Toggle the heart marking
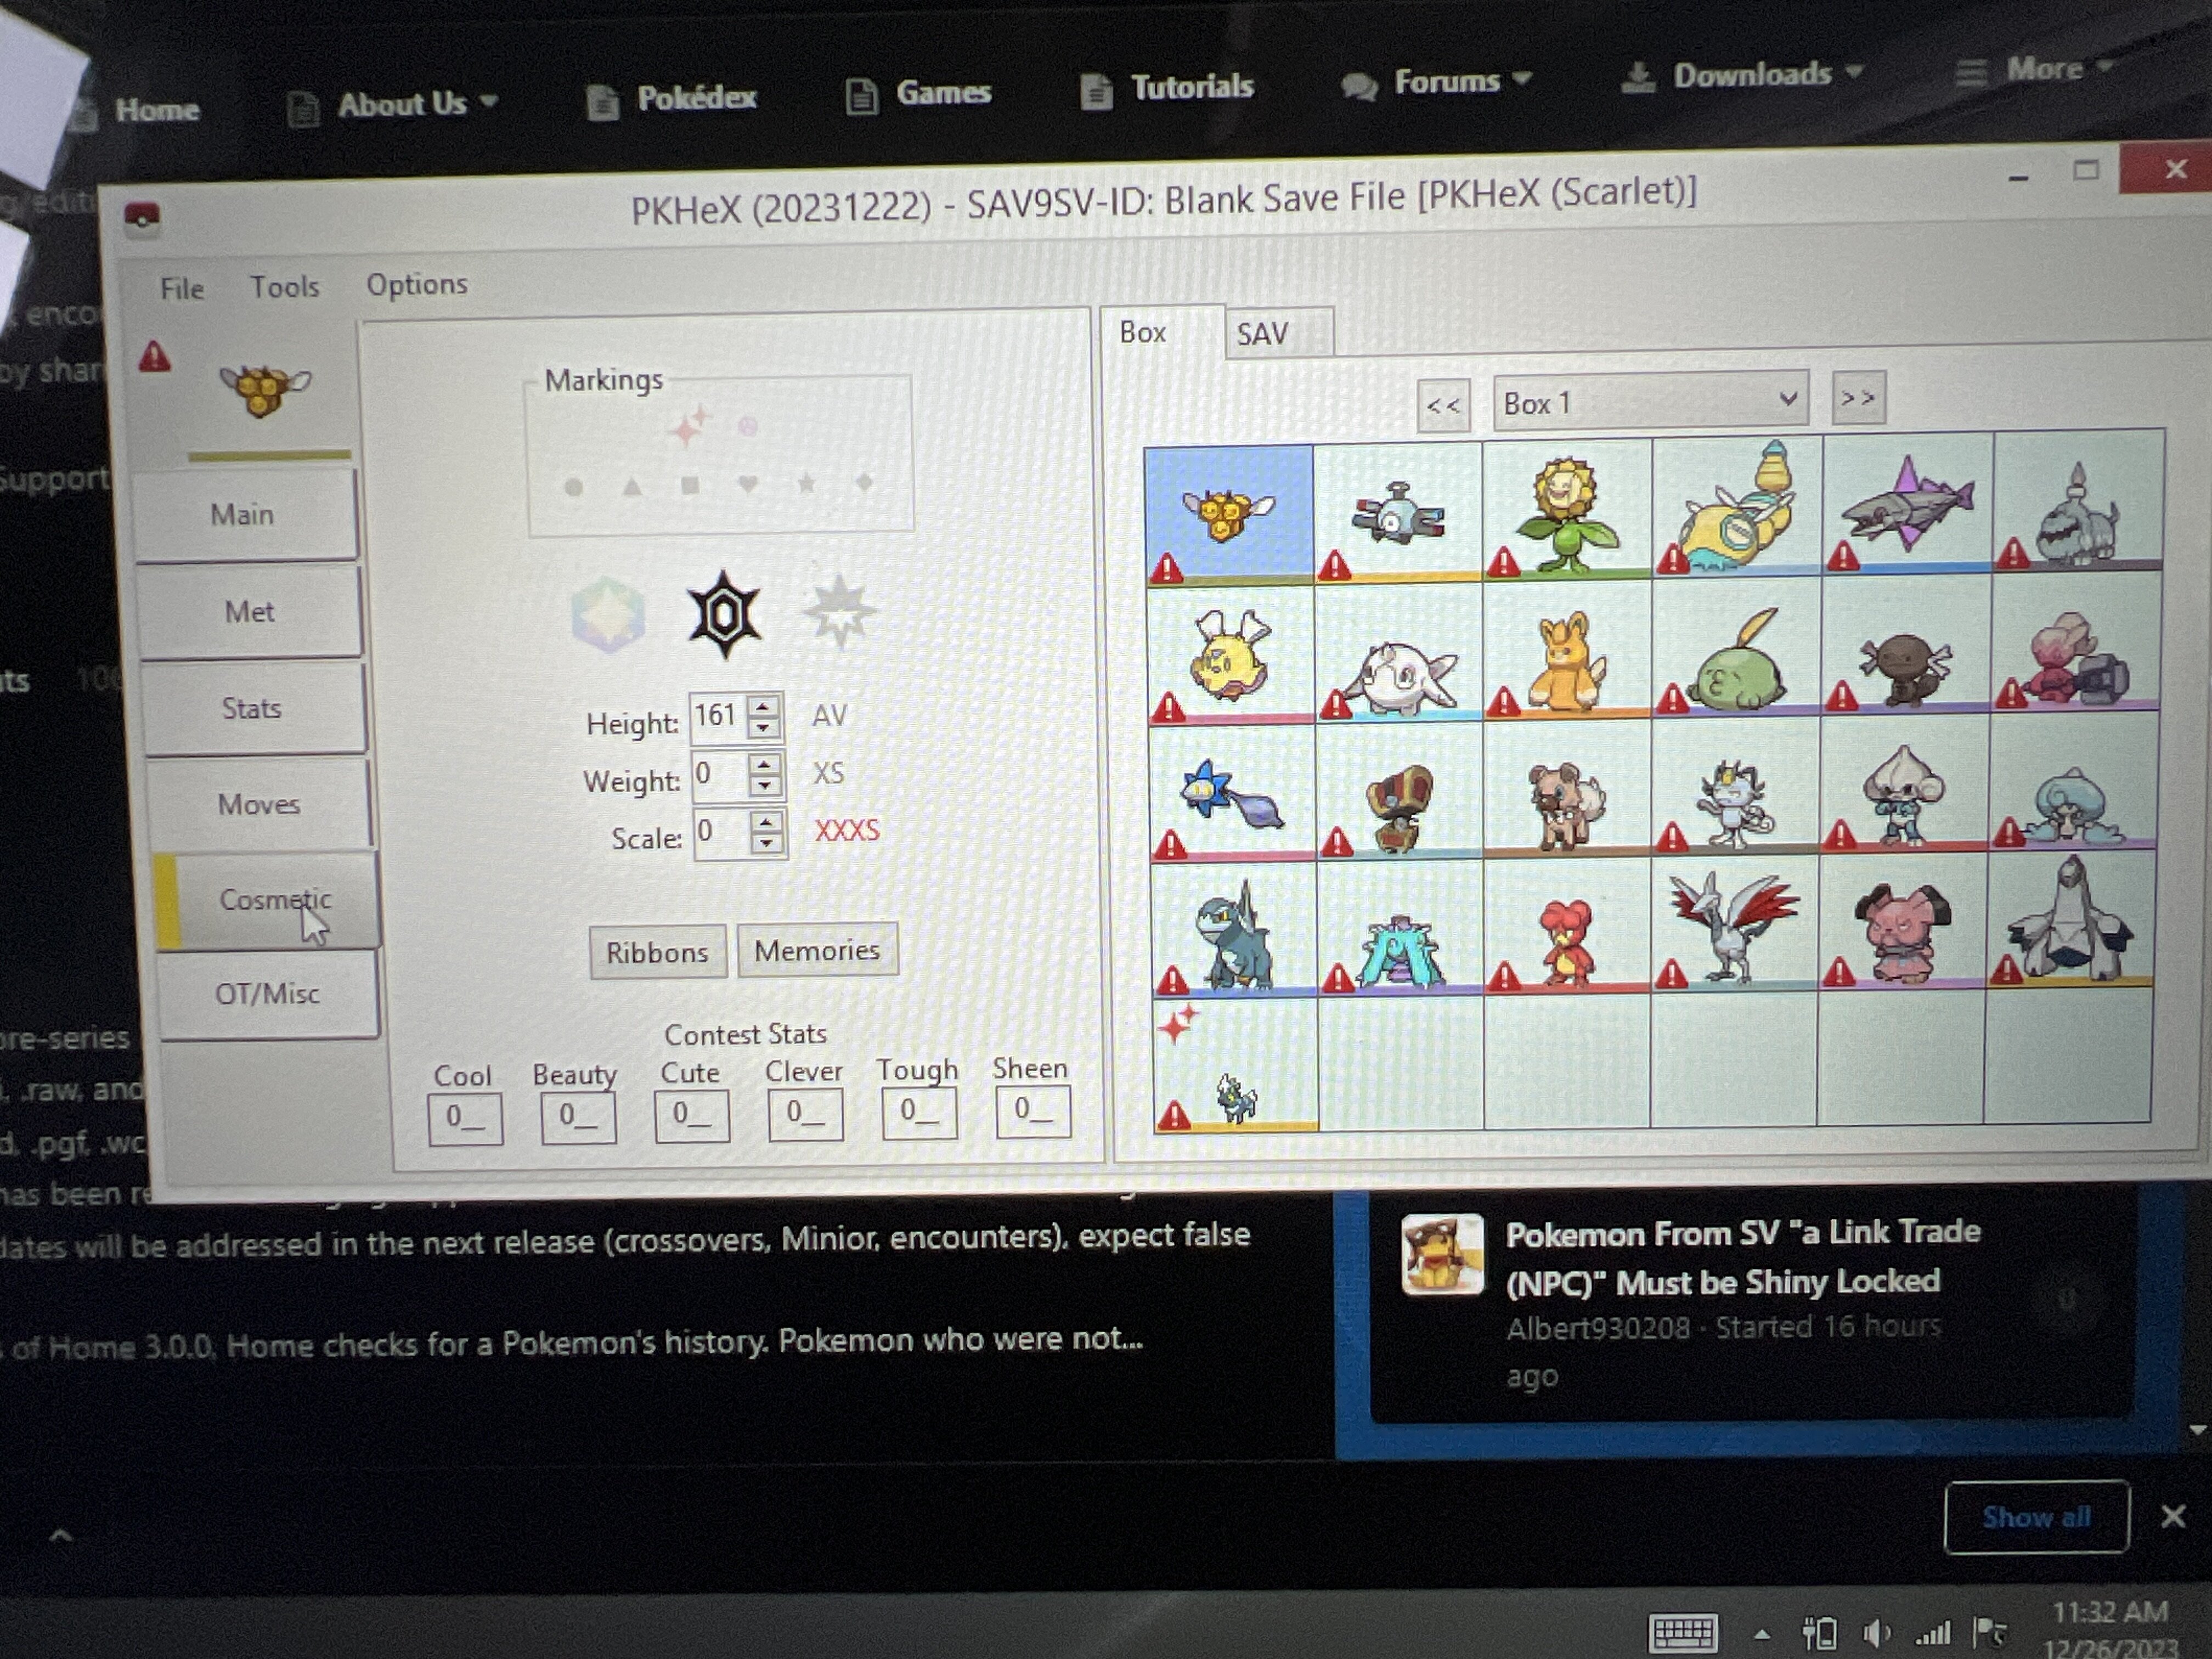2212x1659 pixels. tap(747, 484)
